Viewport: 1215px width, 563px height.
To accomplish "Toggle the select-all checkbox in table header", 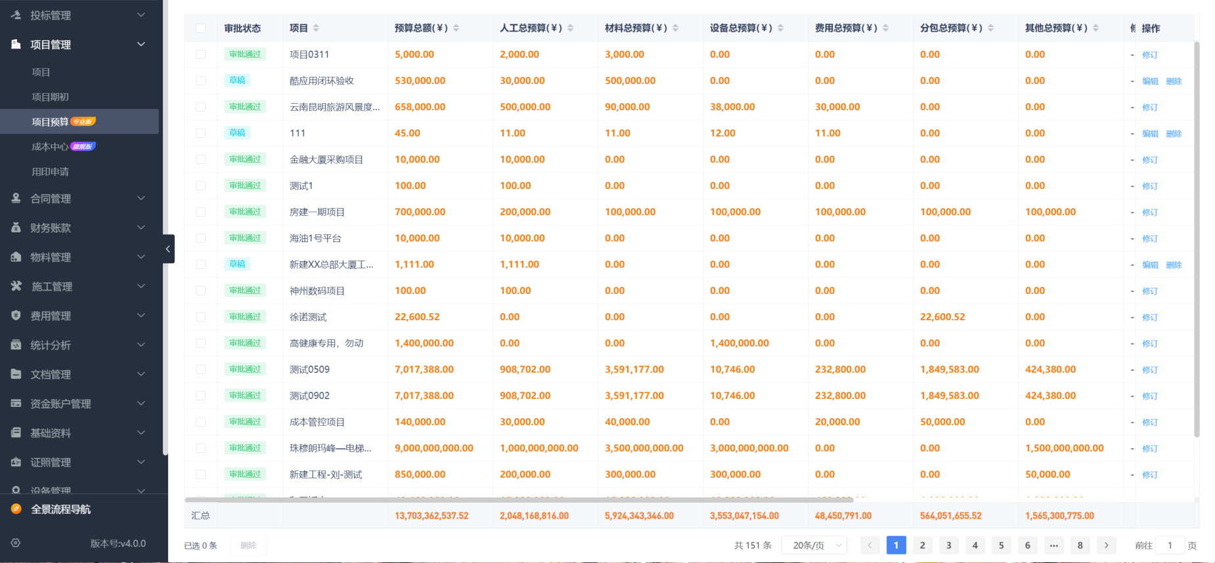I will click(201, 28).
